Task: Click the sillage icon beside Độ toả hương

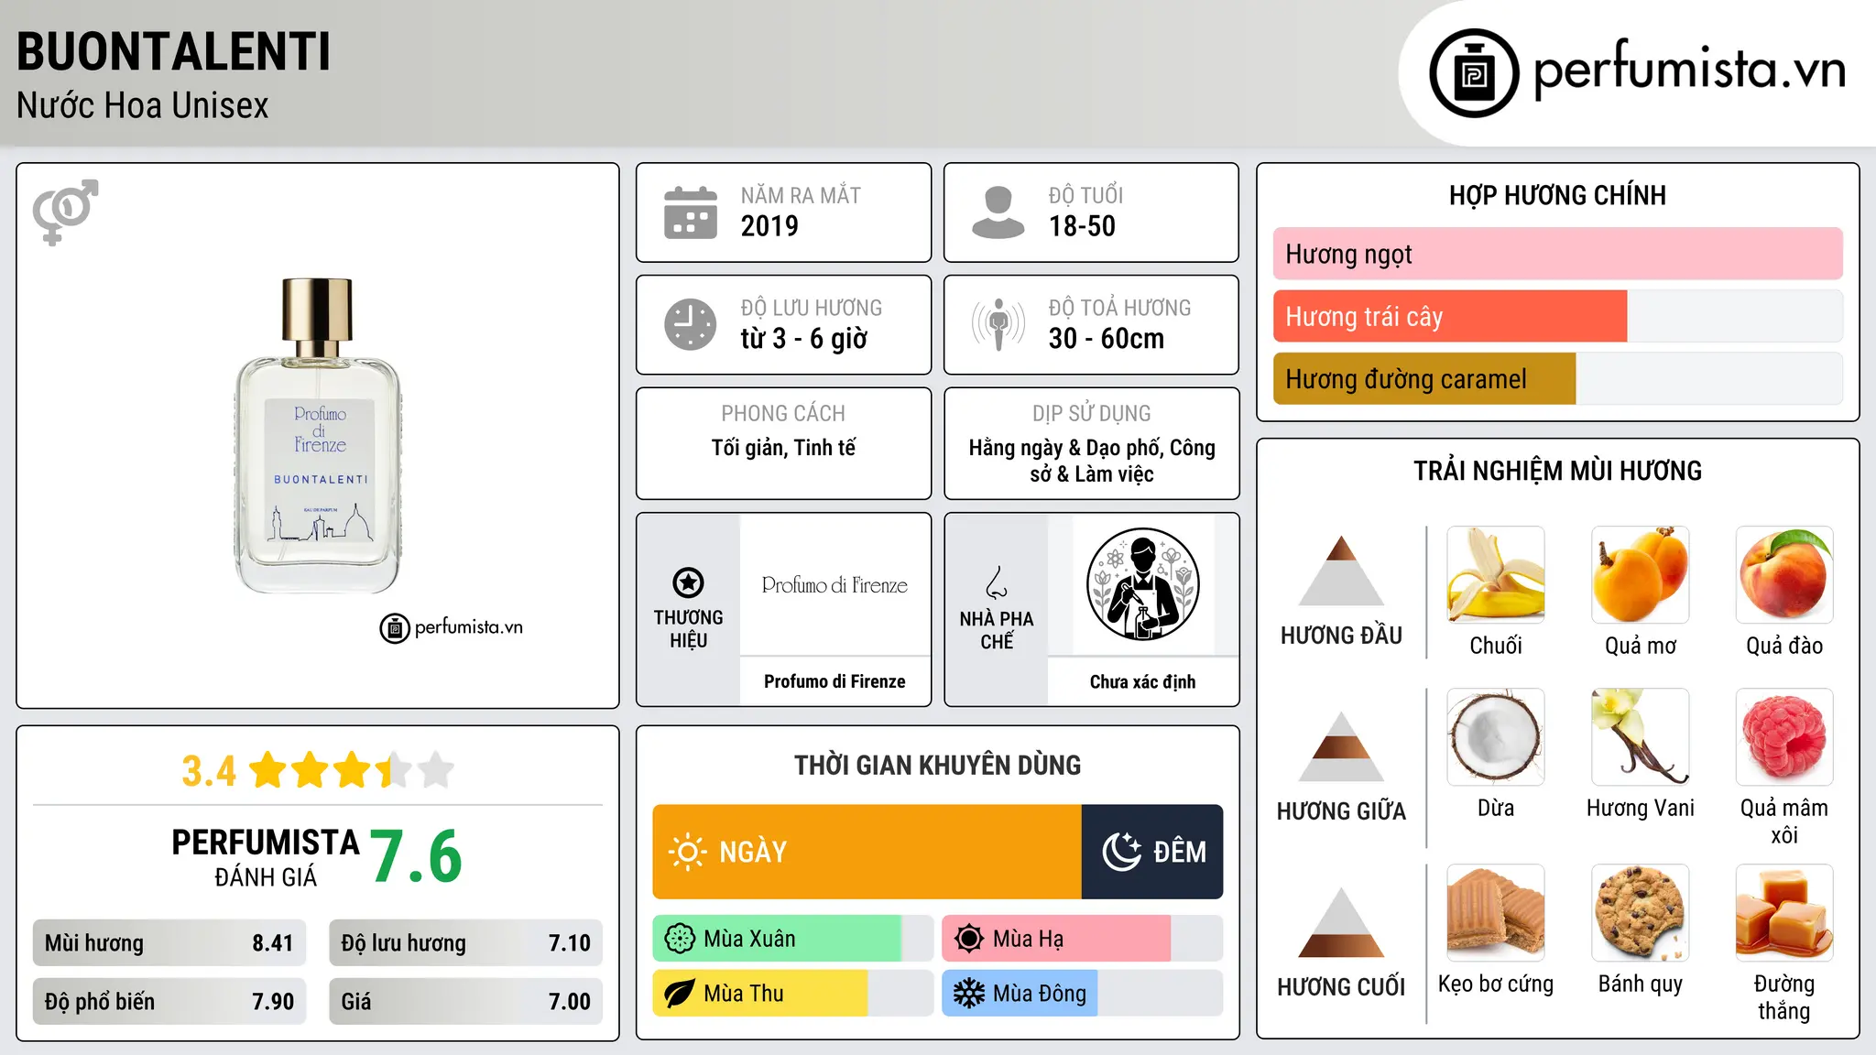Action: tap(998, 324)
